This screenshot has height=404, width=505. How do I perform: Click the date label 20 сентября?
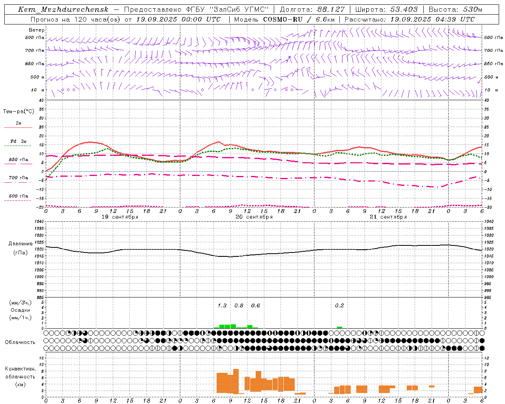[x=254, y=217]
